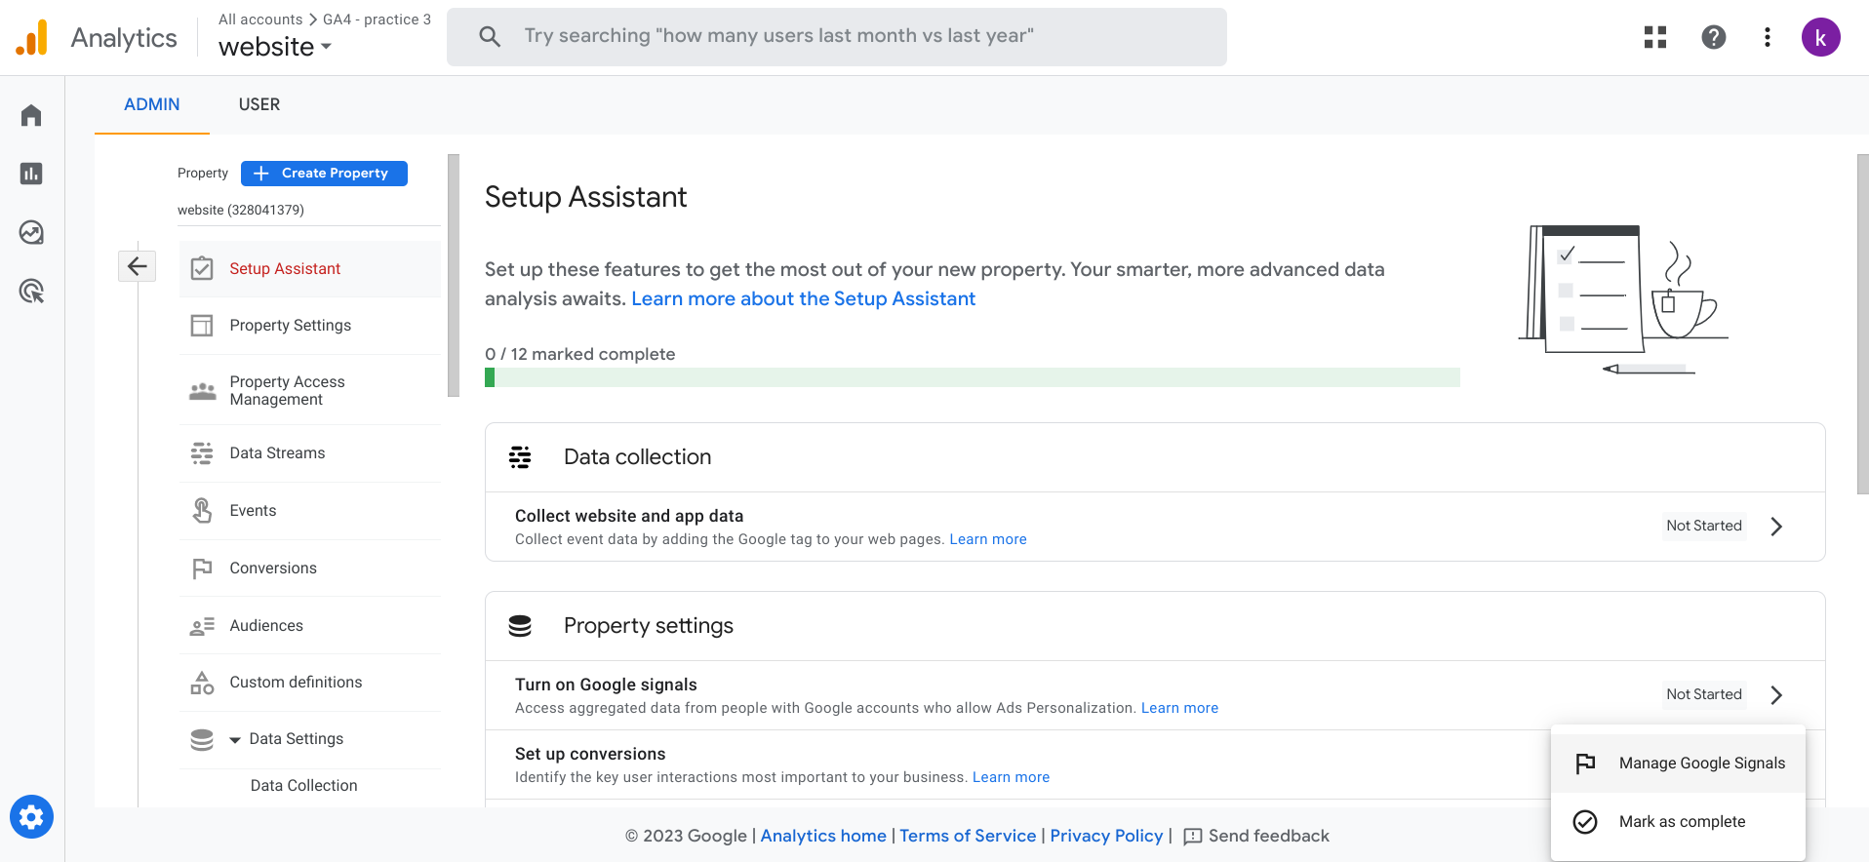Open Property Access Management item

point(309,390)
